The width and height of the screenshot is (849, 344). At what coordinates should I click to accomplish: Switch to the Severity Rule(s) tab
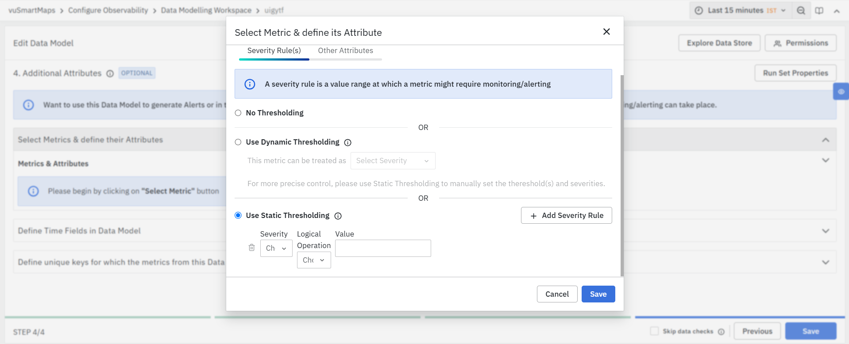click(274, 50)
